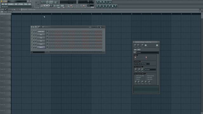Open the graph editor in step sequencer
This screenshot has width=203, height=114.
[98, 27]
